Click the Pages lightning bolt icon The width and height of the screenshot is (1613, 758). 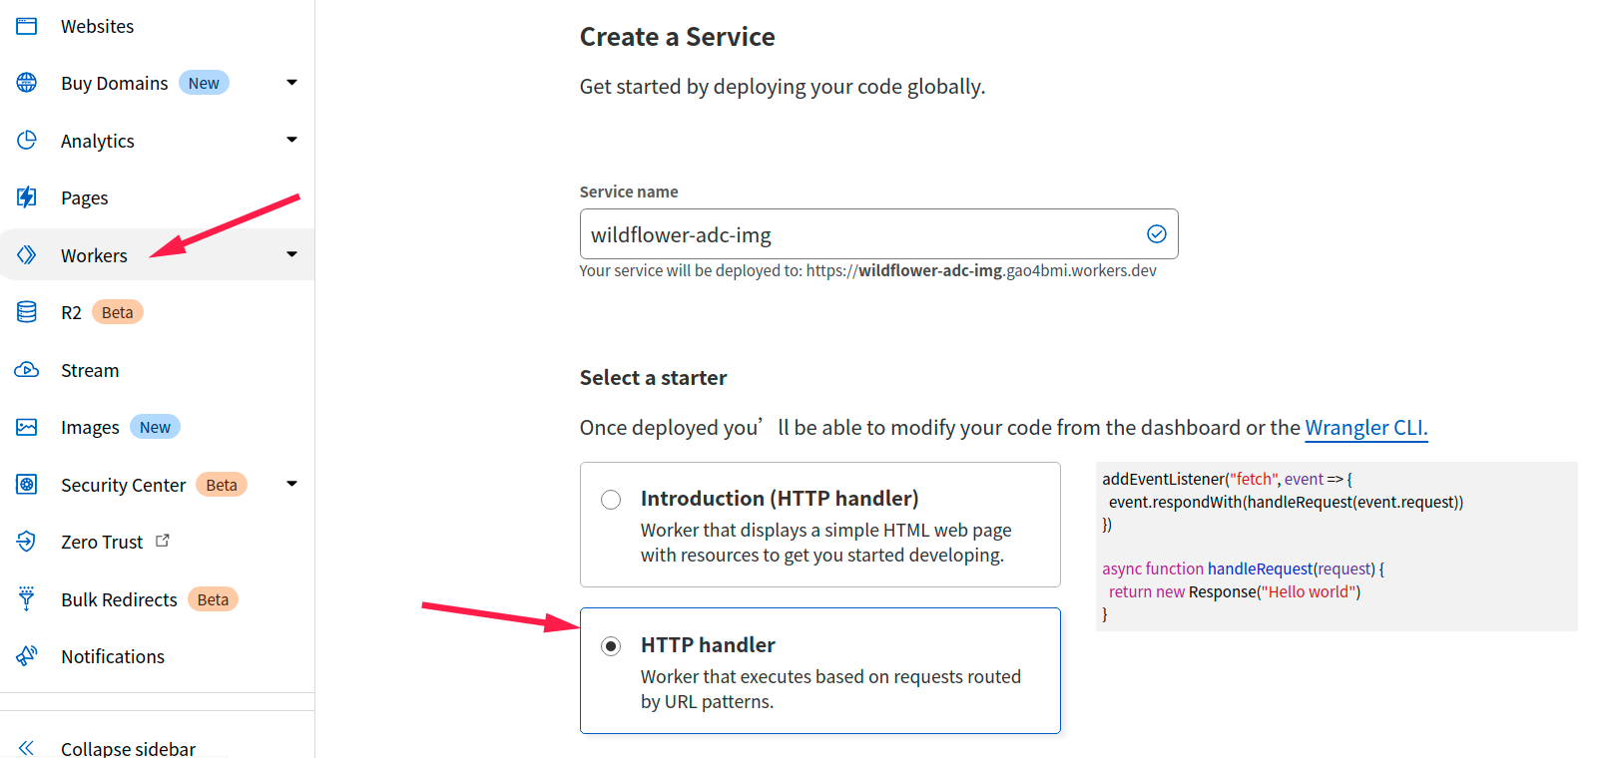click(x=27, y=197)
